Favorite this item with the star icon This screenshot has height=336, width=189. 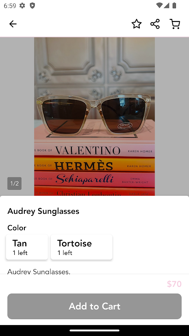tap(136, 24)
